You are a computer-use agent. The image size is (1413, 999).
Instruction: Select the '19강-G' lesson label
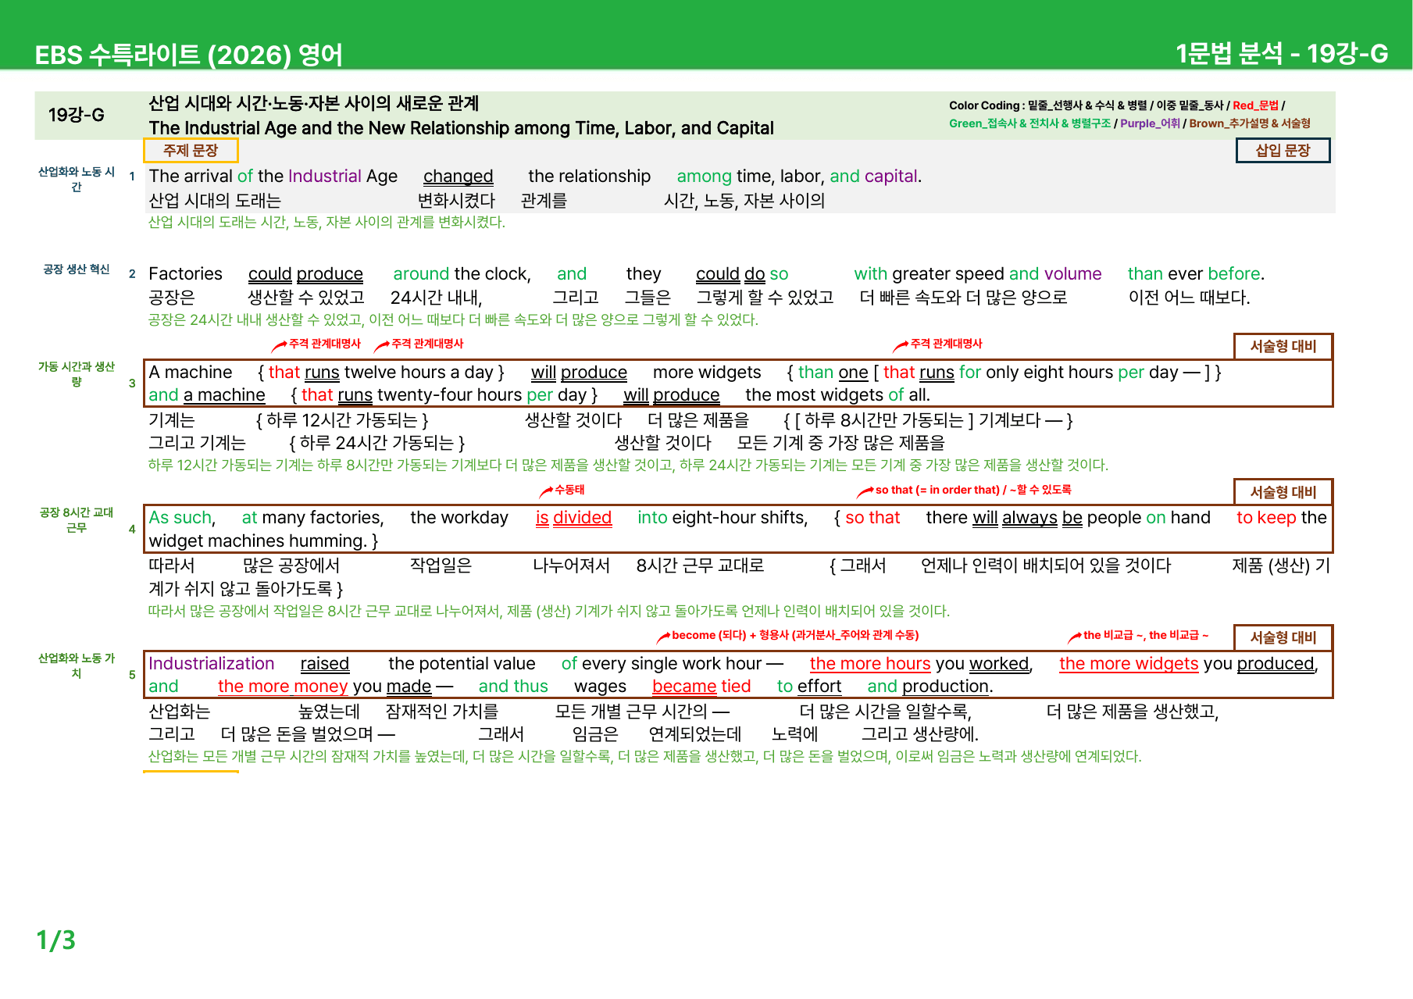point(77,115)
